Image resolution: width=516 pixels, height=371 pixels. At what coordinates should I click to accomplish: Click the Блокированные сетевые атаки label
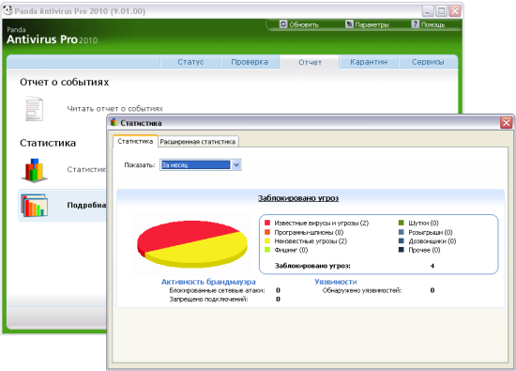click(x=218, y=290)
